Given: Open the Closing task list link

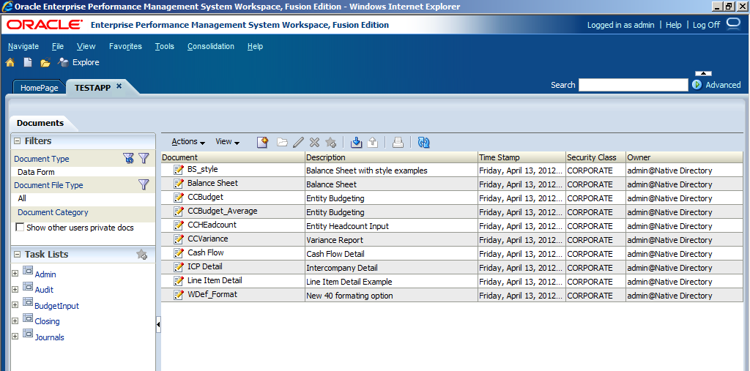Looking at the screenshot, I should (x=48, y=321).
